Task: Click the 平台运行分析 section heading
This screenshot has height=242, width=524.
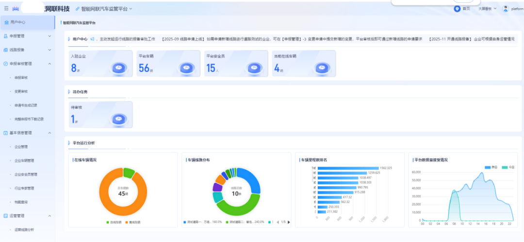Action: point(83,143)
